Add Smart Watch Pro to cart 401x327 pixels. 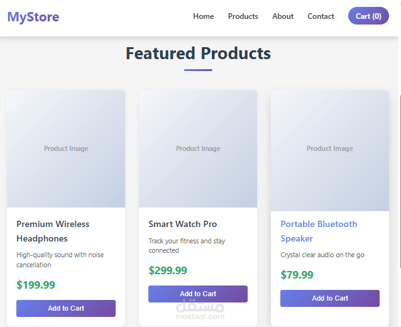click(198, 294)
